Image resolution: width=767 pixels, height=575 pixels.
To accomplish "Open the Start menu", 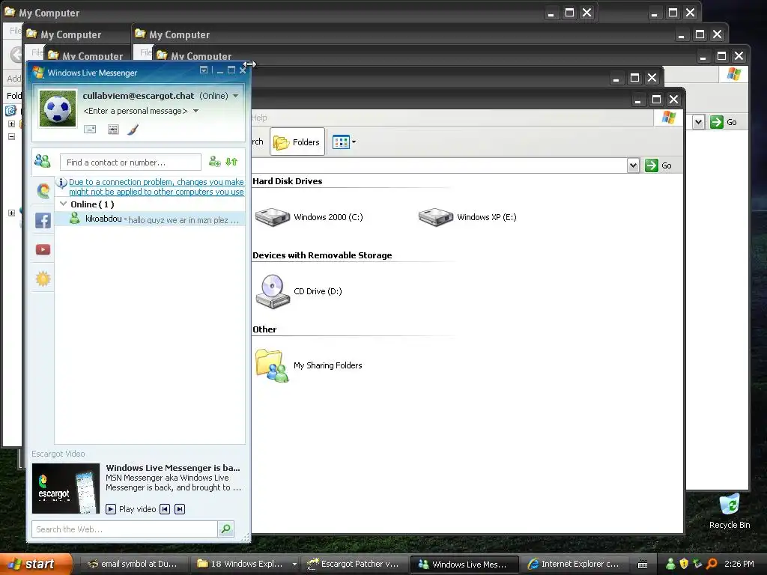I will [x=36, y=565].
